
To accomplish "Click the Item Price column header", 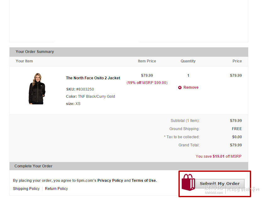I will point(147,61).
